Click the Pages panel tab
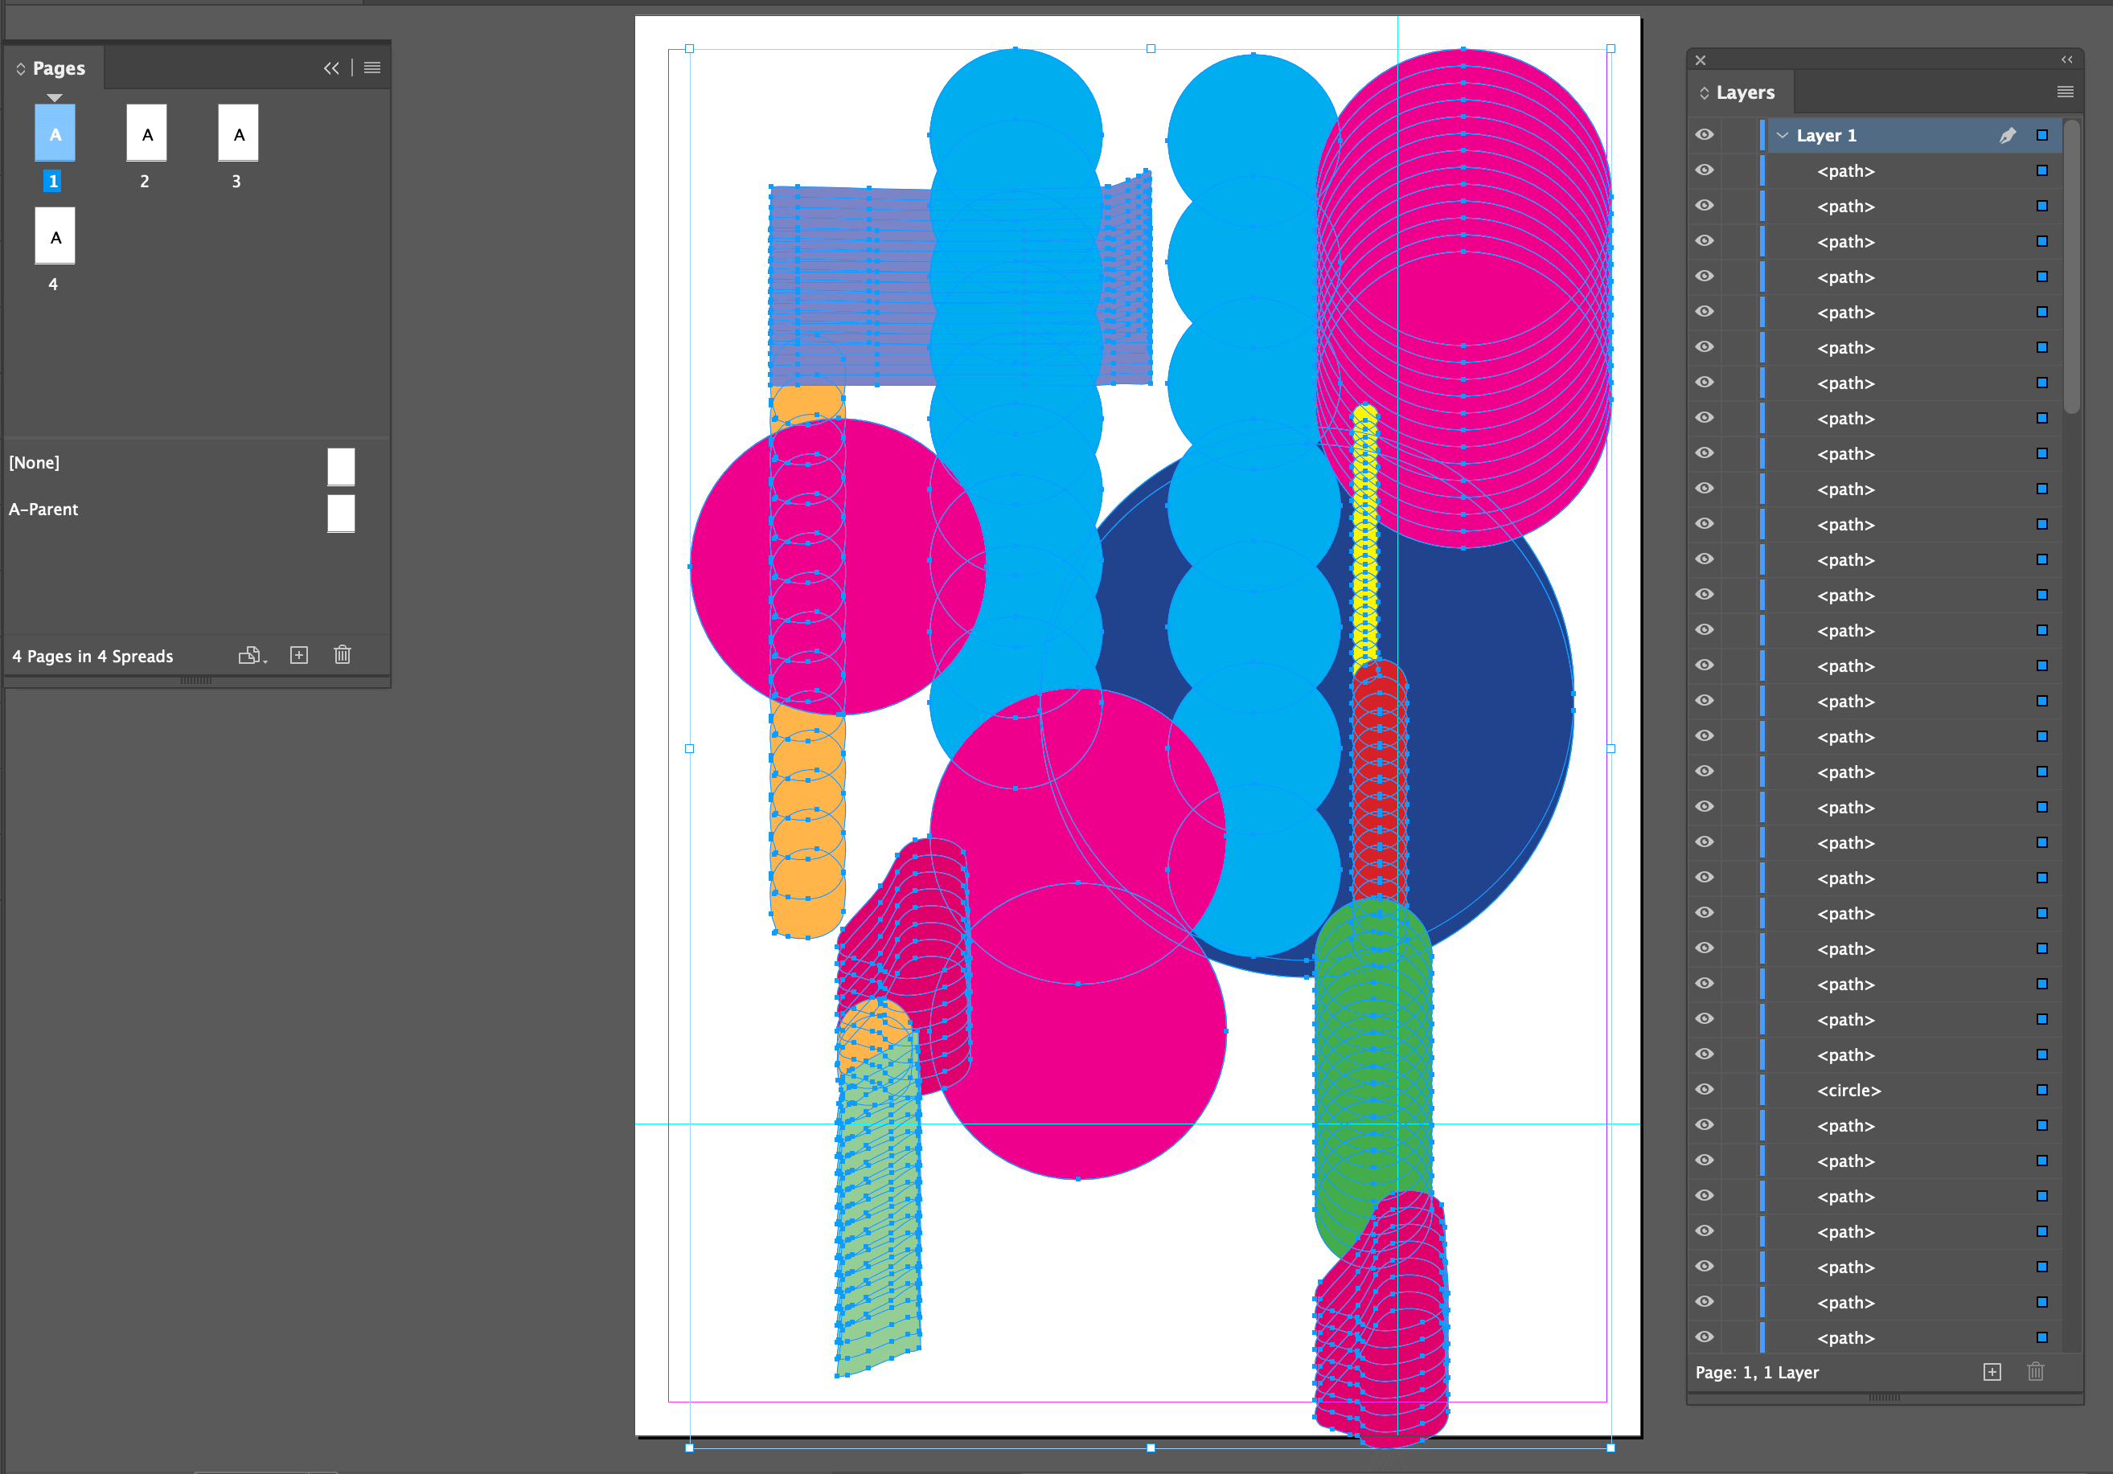The image size is (2113, 1474). tap(58, 68)
